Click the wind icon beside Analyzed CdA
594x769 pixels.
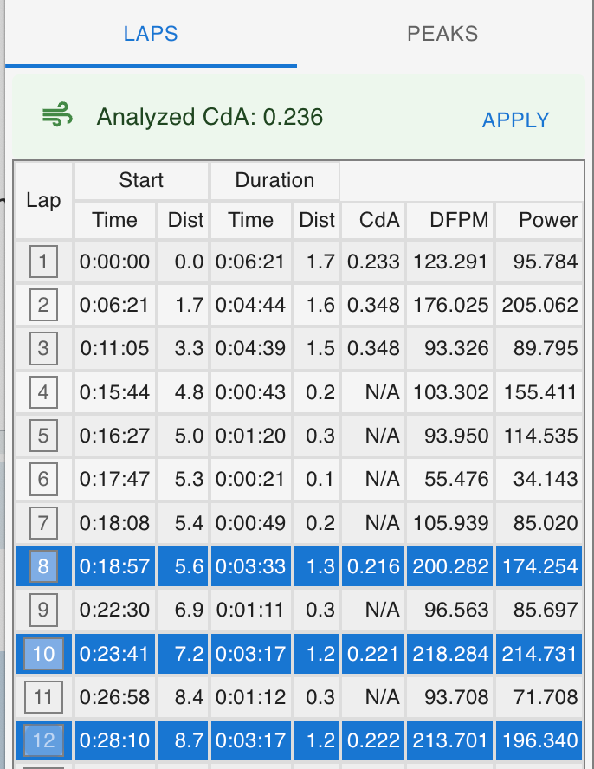point(58,117)
